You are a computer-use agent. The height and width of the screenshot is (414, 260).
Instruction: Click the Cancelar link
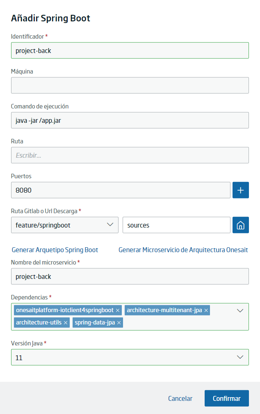(x=180, y=398)
